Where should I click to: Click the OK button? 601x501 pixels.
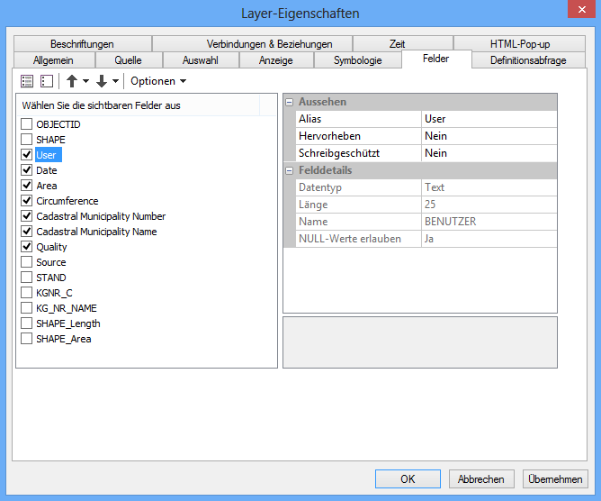408,479
